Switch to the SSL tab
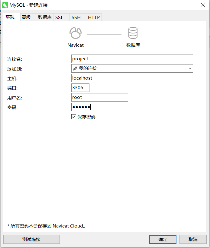The image size is (210, 248). (x=61, y=17)
